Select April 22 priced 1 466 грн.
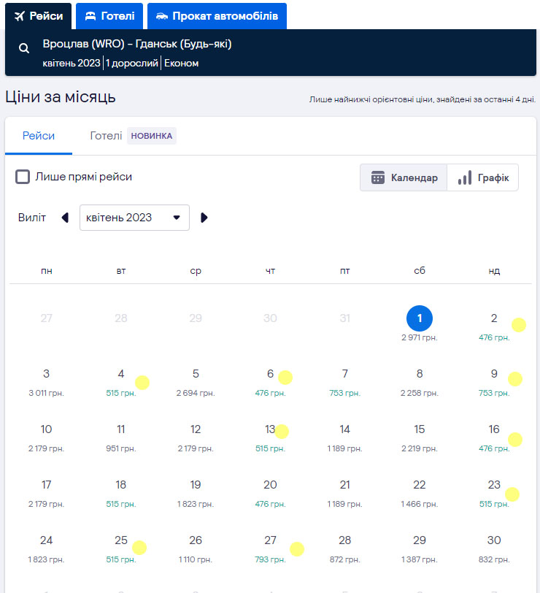540x593 pixels. point(420,493)
